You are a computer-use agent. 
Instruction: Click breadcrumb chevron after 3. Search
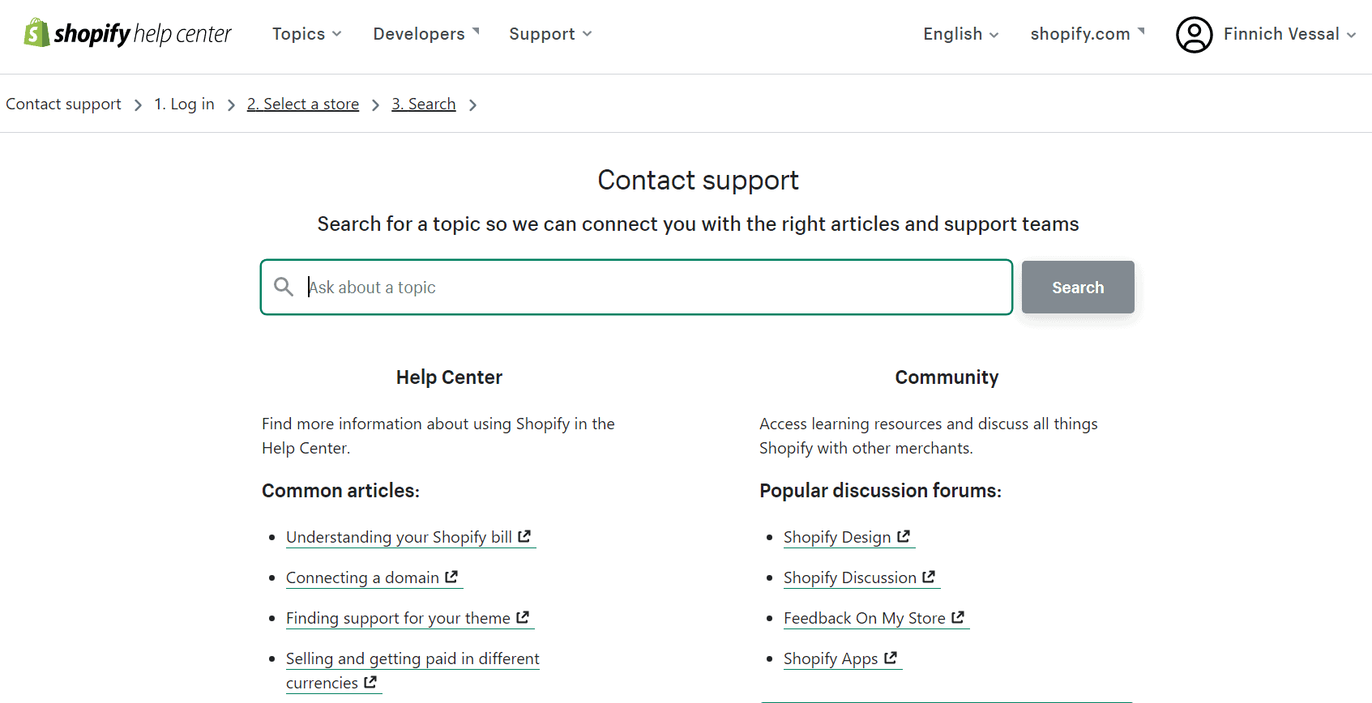(473, 105)
